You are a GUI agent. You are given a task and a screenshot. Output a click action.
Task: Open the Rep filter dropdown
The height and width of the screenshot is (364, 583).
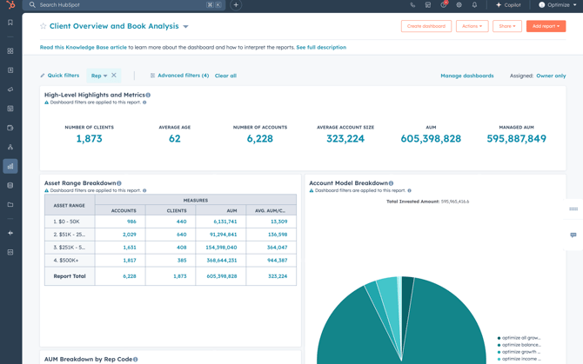(99, 76)
